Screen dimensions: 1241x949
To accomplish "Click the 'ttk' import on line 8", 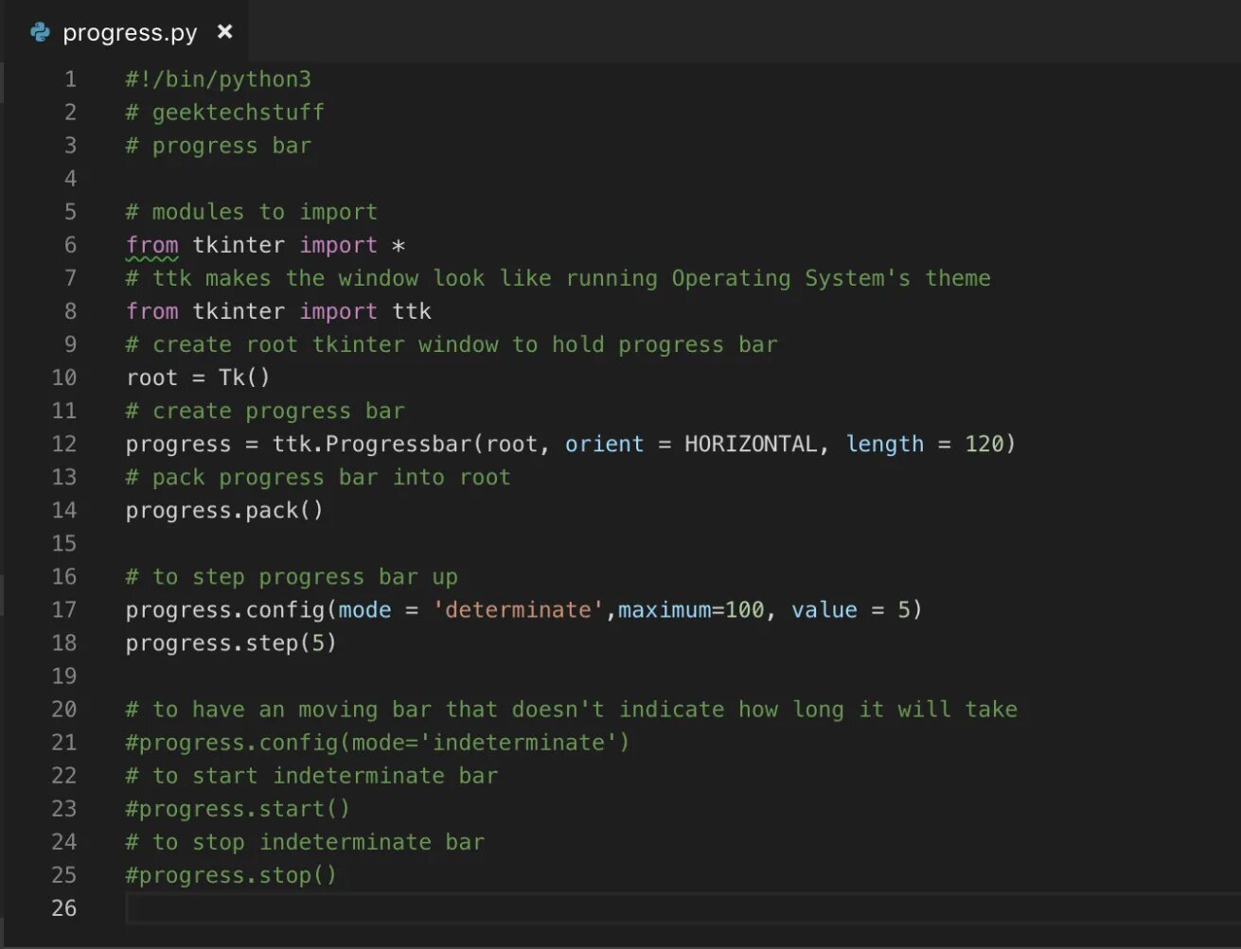I will coord(412,311).
